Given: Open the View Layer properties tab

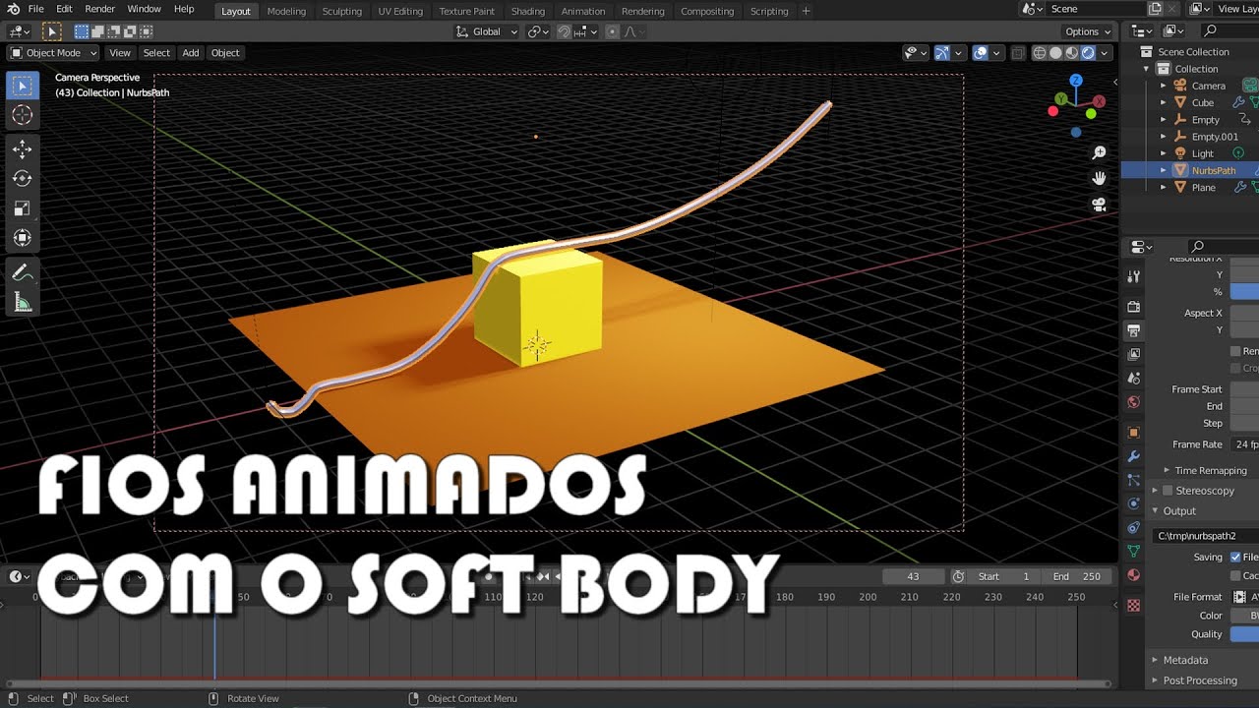Looking at the screenshot, I should [1134, 354].
